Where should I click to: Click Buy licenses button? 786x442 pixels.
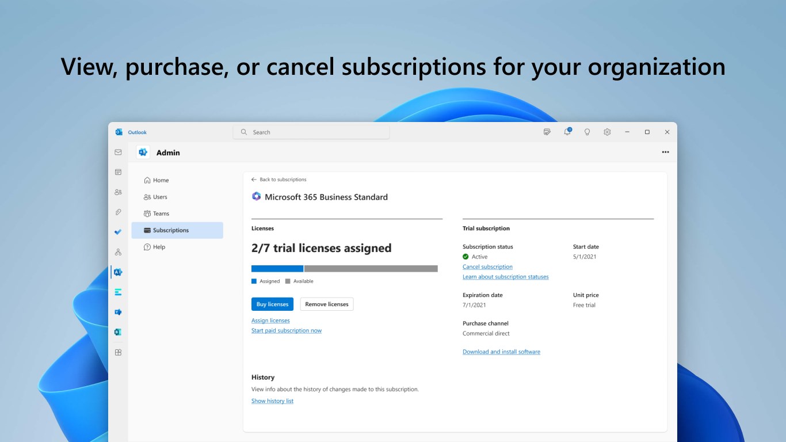point(272,304)
